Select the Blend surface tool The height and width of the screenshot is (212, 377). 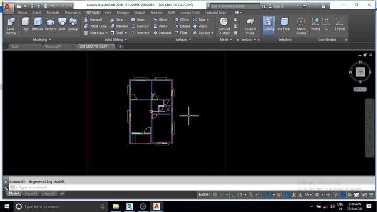pos(160,19)
